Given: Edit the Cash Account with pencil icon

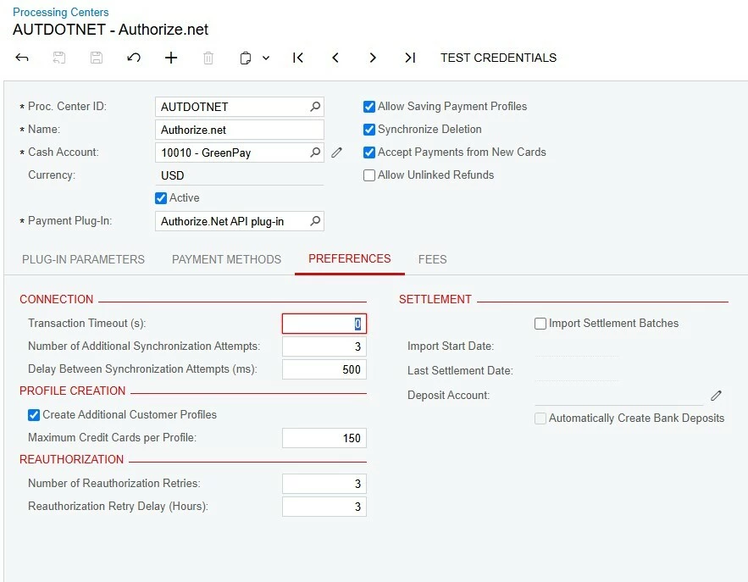Looking at the screenshot, I should 336,152.
